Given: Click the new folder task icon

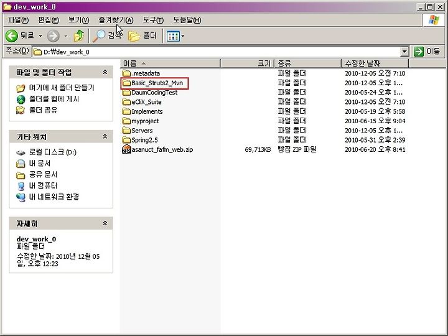Looking at the screenshot, I should pos(21,88).
